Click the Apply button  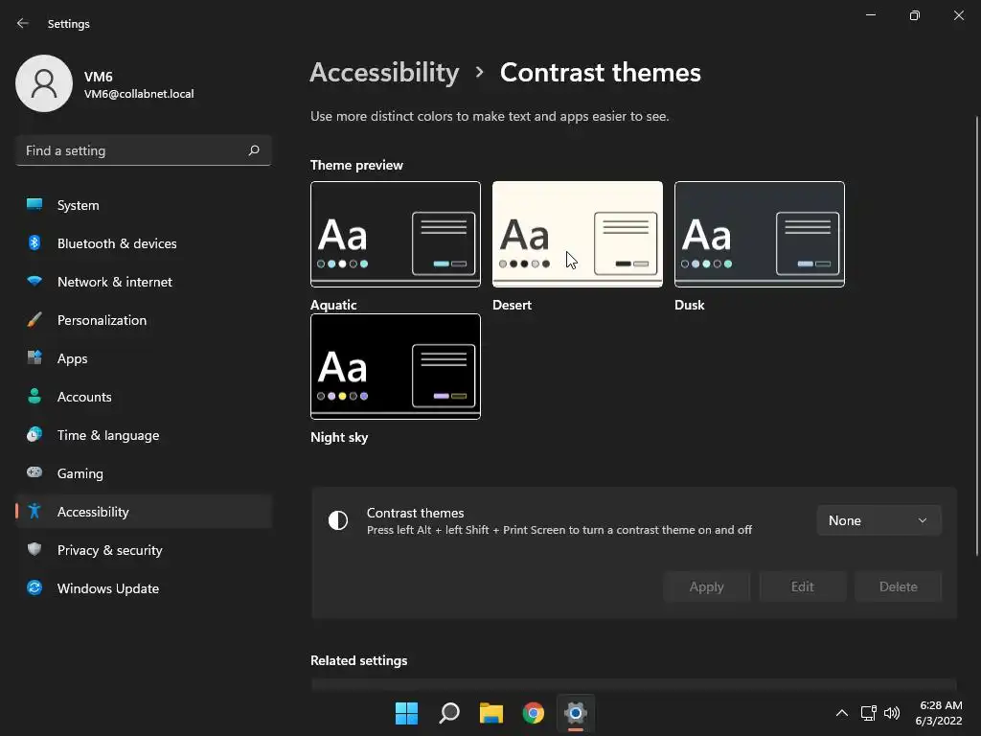coord(706,586)
